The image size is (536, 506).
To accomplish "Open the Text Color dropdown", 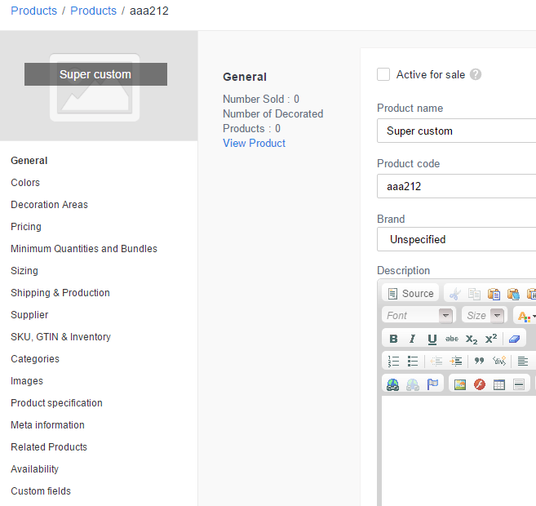I will [525, 316].
